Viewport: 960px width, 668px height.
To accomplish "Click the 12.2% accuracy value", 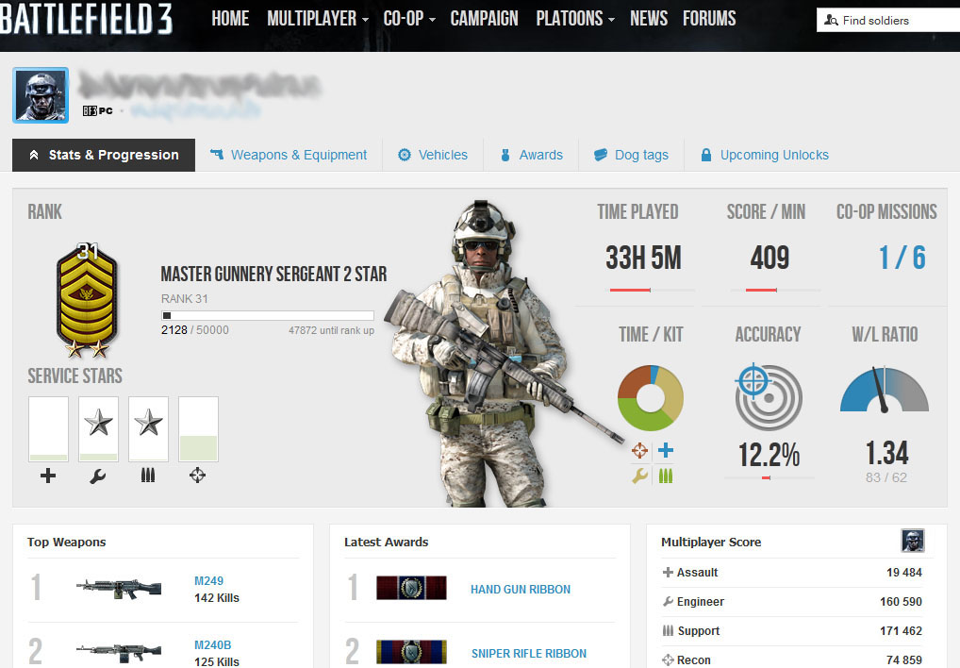I will pyautogui.click(x=769, y=455).
